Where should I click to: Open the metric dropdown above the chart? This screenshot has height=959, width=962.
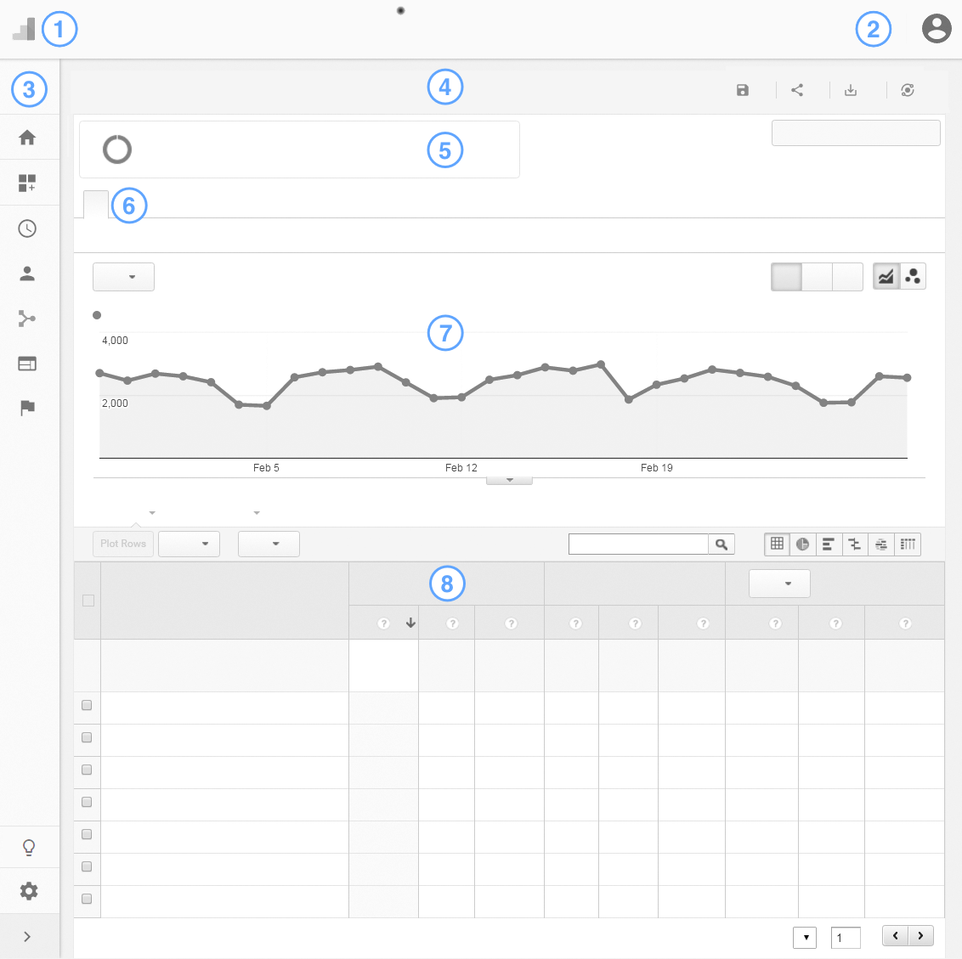123,277
